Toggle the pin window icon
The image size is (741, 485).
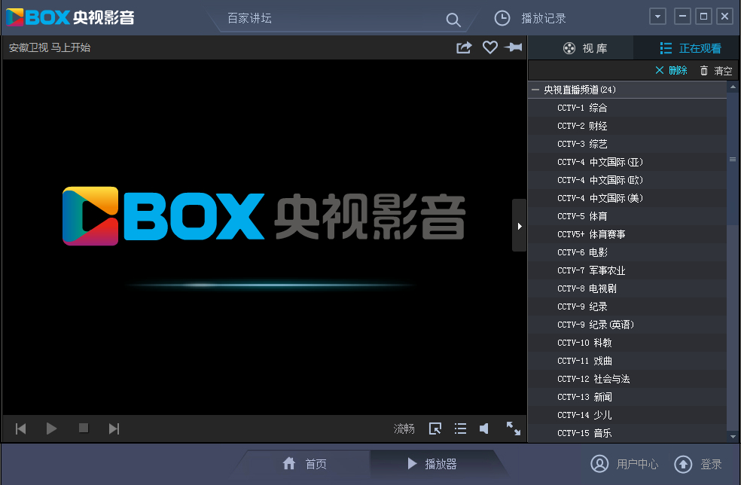pos(514,47)
